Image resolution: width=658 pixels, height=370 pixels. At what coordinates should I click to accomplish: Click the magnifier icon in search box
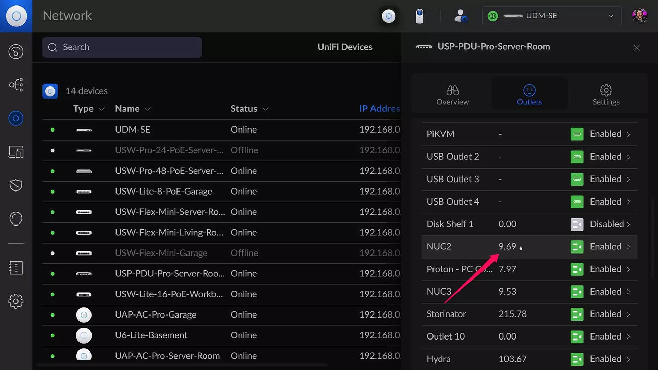(x=52, y=47)
